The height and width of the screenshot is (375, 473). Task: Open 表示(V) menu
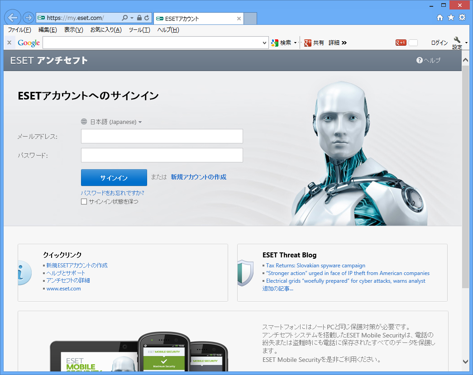click(x=74, y=30)
